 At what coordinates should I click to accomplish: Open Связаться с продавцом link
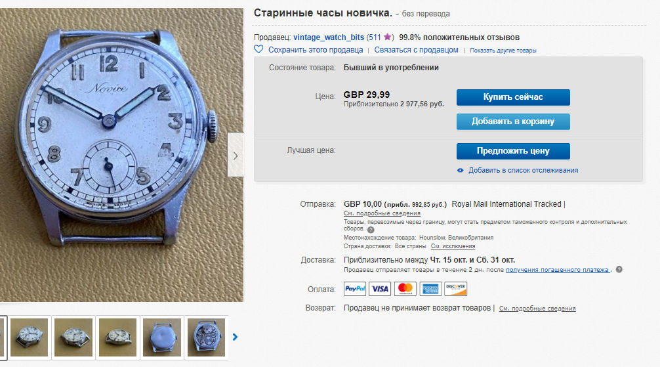[x=417, y=50]
